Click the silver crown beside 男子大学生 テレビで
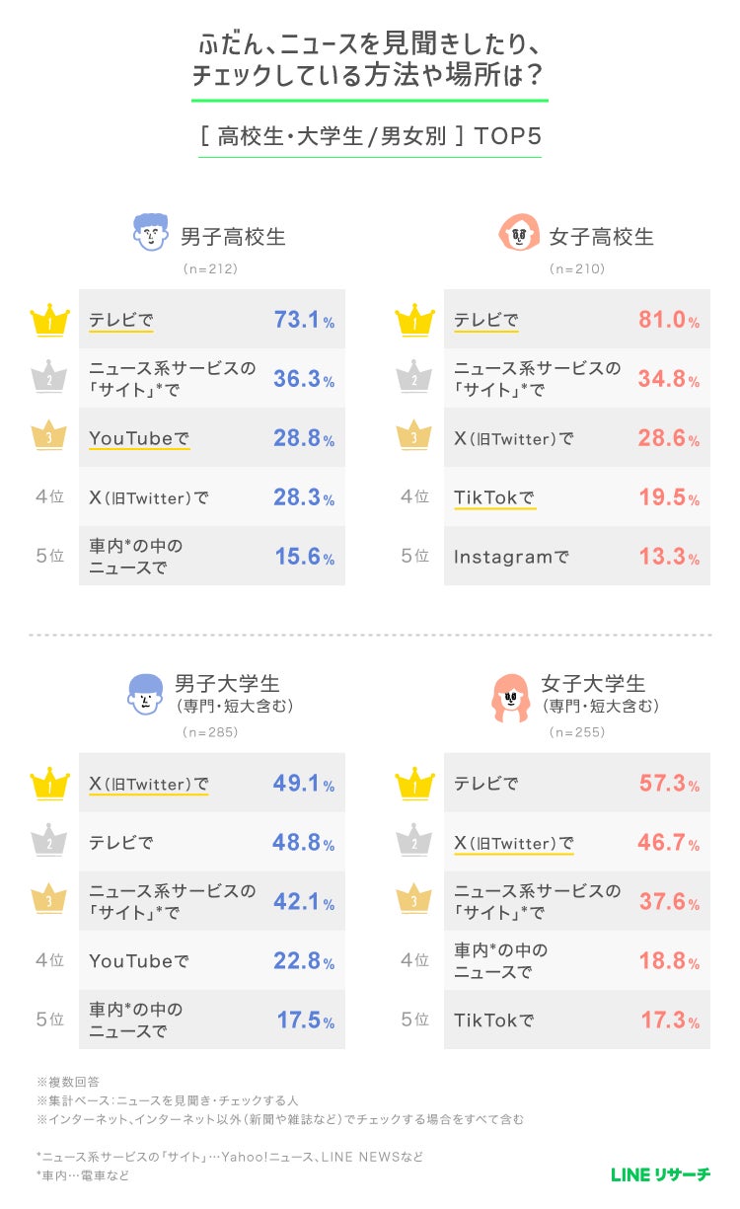 [49, 843]
